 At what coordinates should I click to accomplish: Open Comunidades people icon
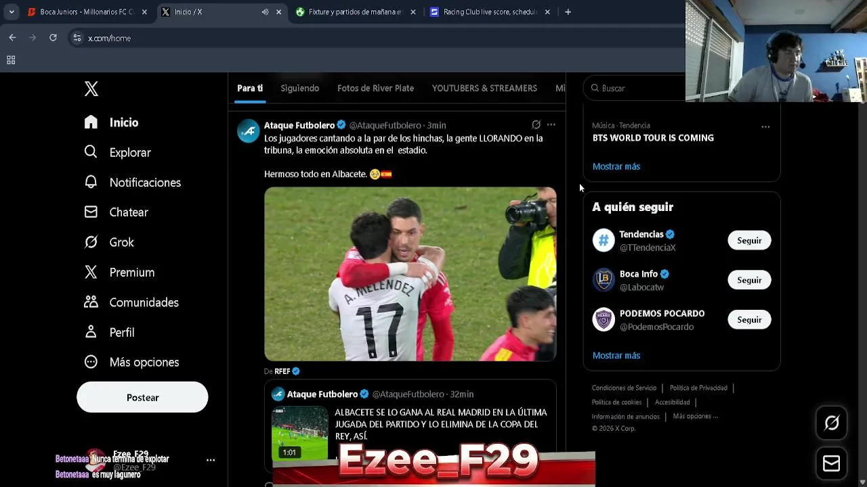click(x=91, y=302)
